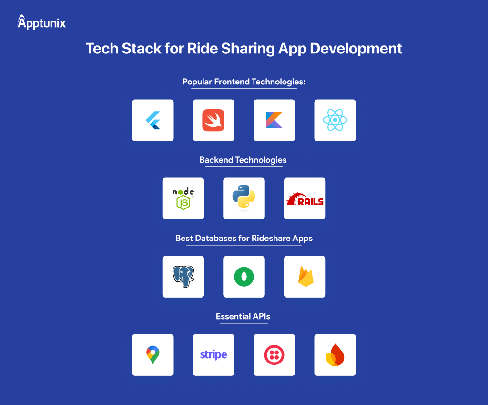Select the MongoDB leaf icon
The image size is (488, 405).
click(x=244, y=277)
